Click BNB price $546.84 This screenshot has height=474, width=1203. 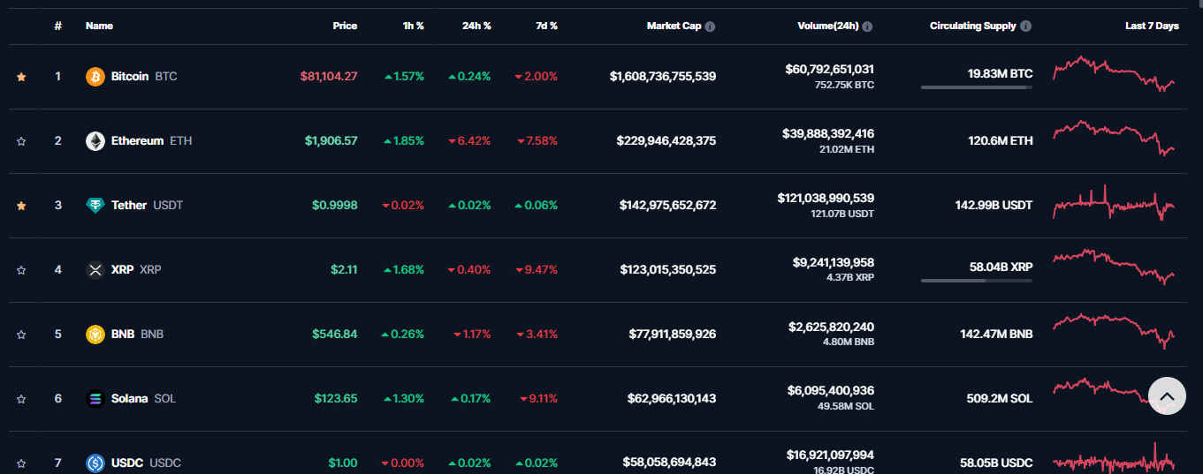click(x=335, y=335)
